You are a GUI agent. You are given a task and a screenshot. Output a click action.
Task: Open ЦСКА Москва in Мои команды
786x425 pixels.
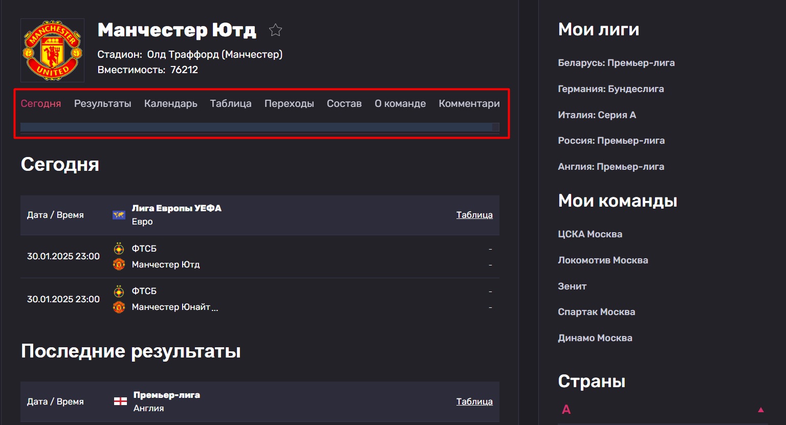pos(590,234)
